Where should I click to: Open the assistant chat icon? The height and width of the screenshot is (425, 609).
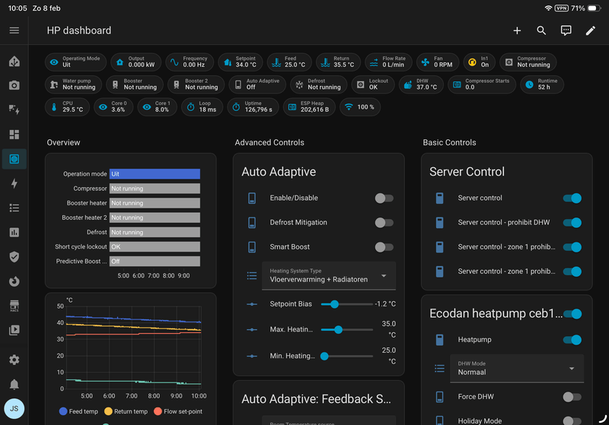point(566,30)
